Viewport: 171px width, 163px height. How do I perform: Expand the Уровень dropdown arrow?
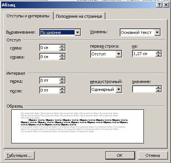click(x=157, y=32)
